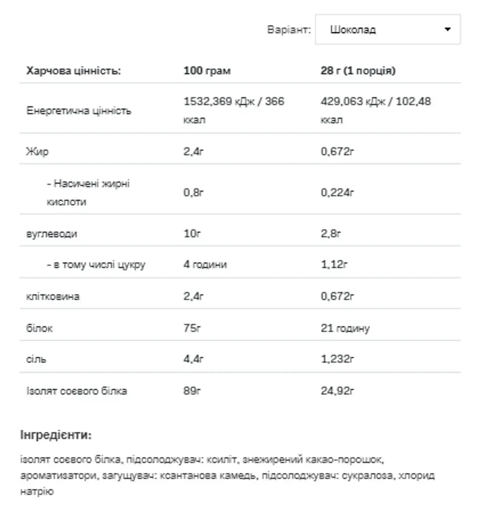Image resolution: width=489 pixels, height=514 pixels.
Task: Click the 100 грам column header
Action: [207, 71]
